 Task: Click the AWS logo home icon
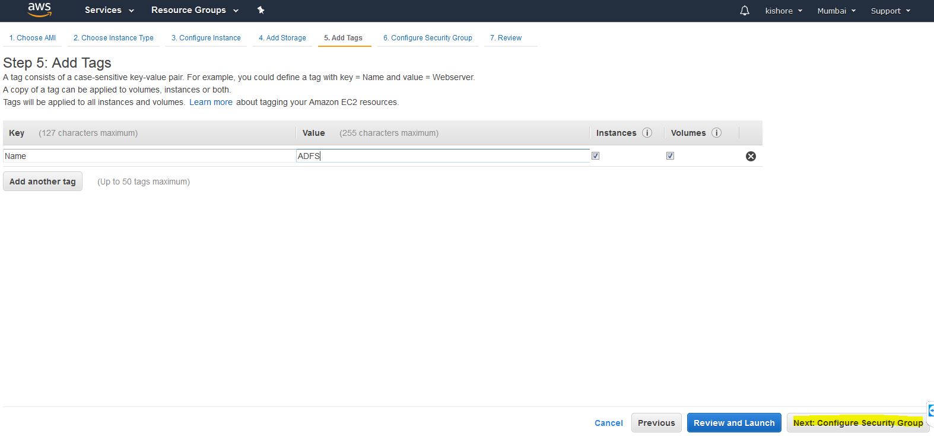tap(39, 10)
